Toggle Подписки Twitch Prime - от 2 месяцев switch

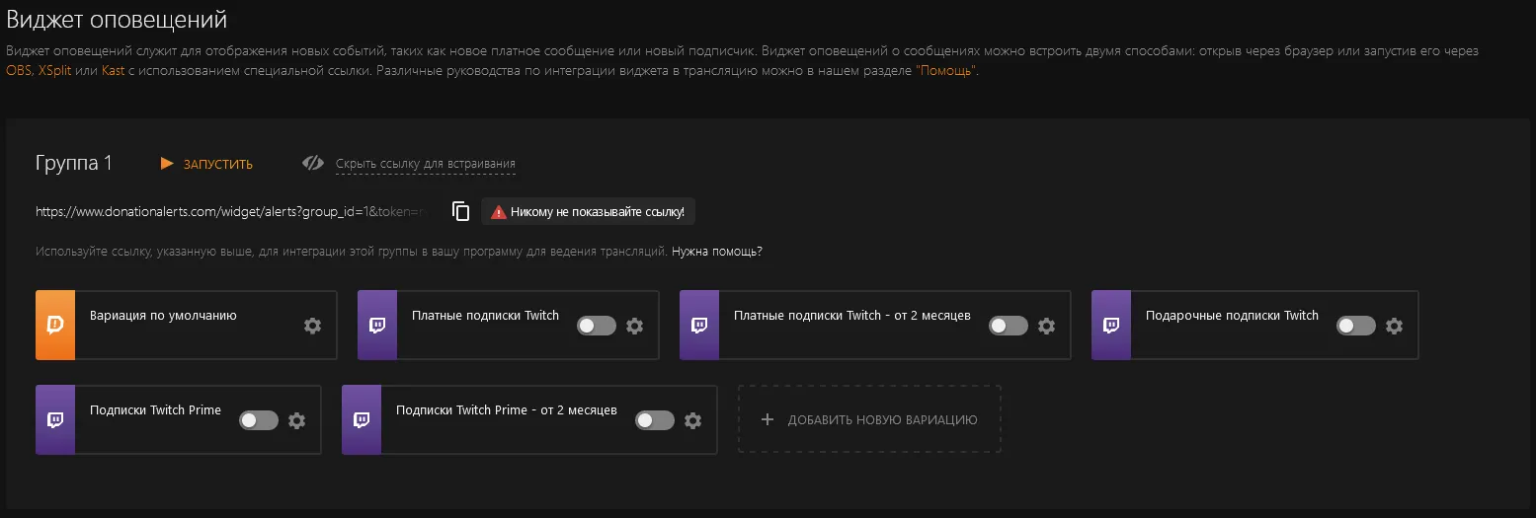[655, 420]
